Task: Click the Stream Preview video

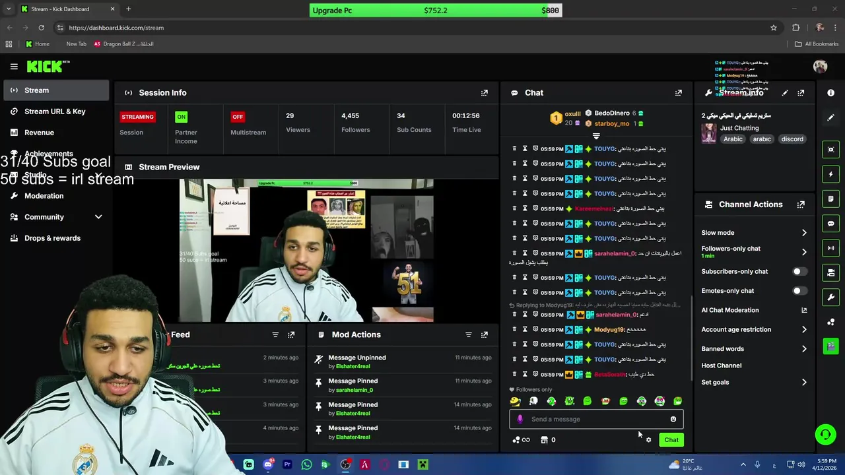Action: coord(306,250)
